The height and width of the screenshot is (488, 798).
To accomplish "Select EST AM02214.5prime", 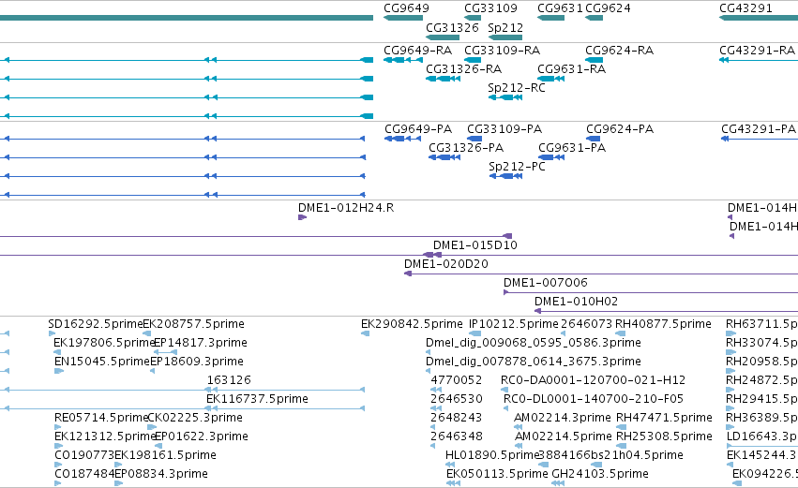I will [x=563, y=436].
